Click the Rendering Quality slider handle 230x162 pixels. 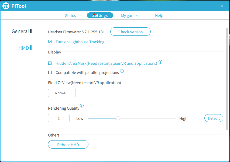[118, 118]
